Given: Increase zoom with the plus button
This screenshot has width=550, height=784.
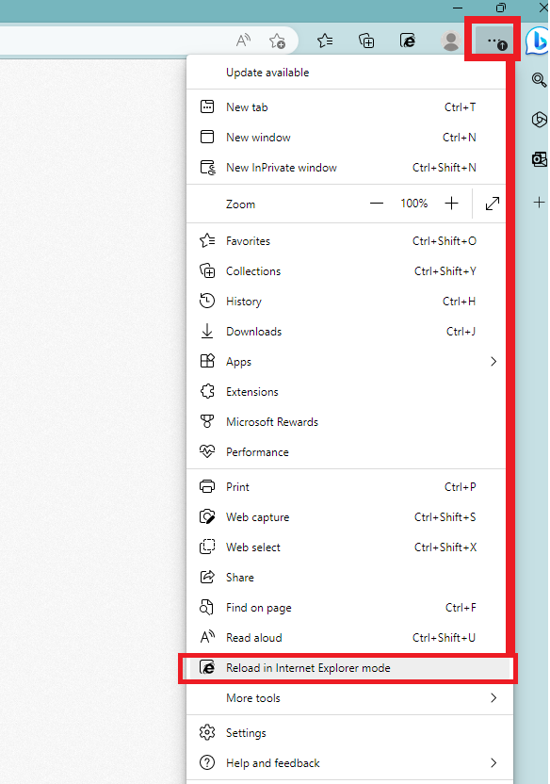Looking at the screenshot, I should point(451,204).
